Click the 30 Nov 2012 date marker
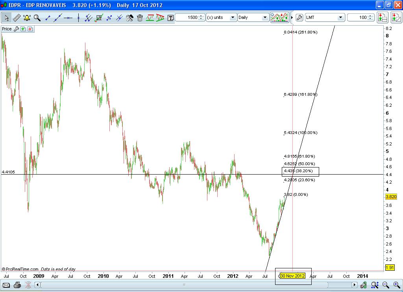 click(x=292, y=276)
